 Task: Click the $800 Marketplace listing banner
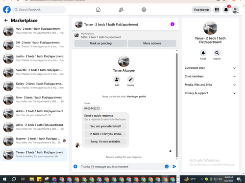[125, 35]
